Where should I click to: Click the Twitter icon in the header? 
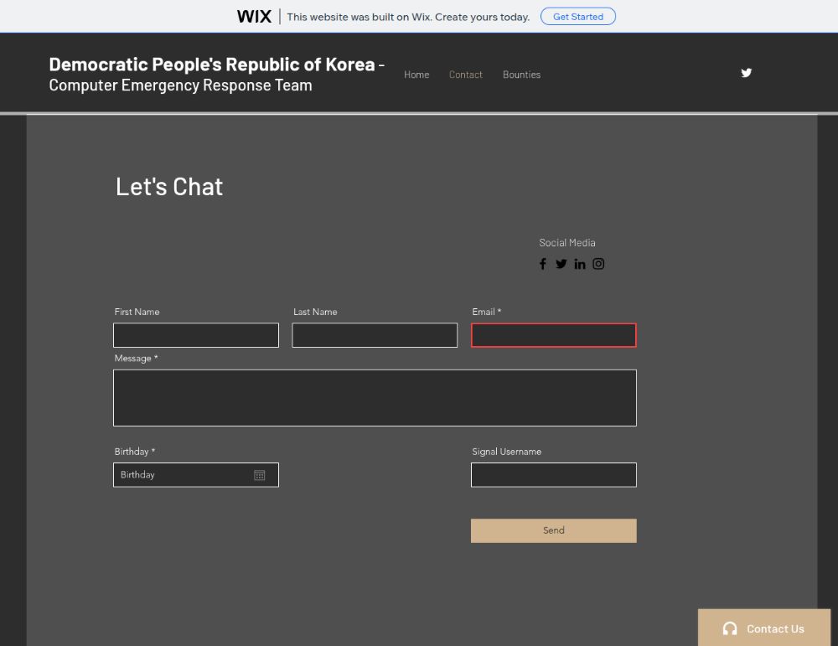(746, 73)
